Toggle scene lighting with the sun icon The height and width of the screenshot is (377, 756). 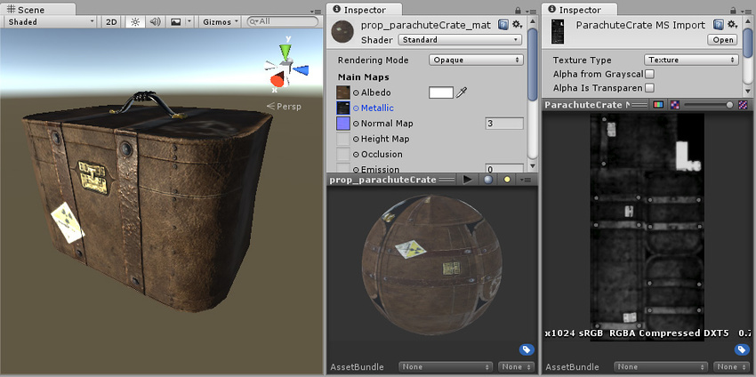pyautogui.click(x=135, y=21)
